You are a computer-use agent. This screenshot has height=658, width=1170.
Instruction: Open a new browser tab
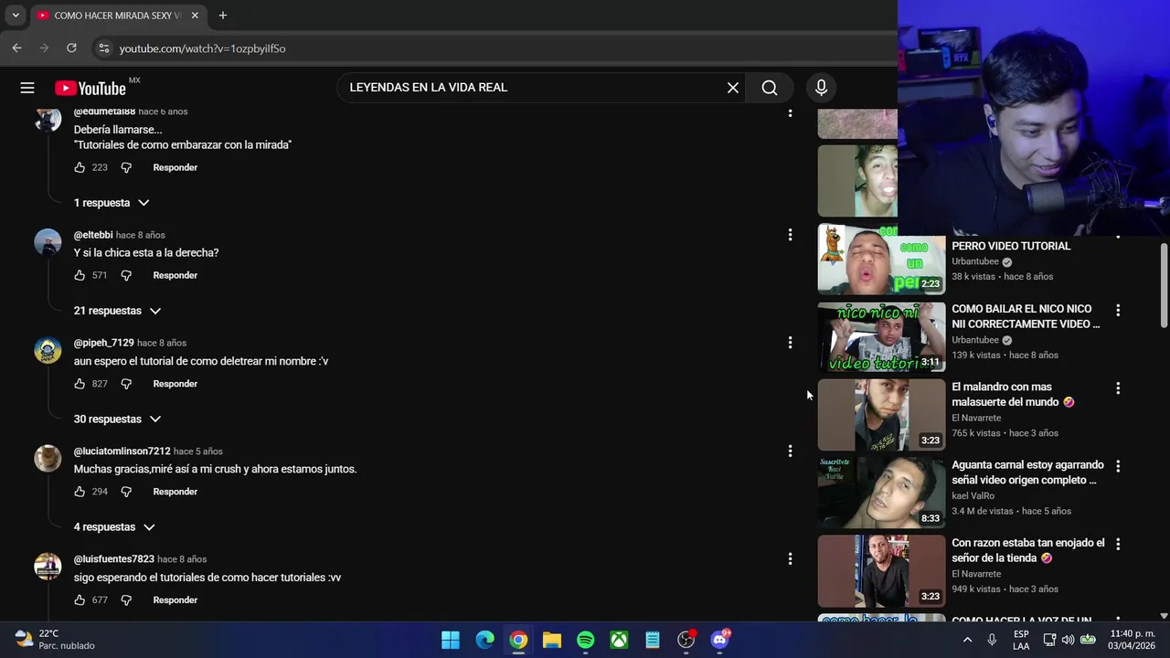click(222, 16)
